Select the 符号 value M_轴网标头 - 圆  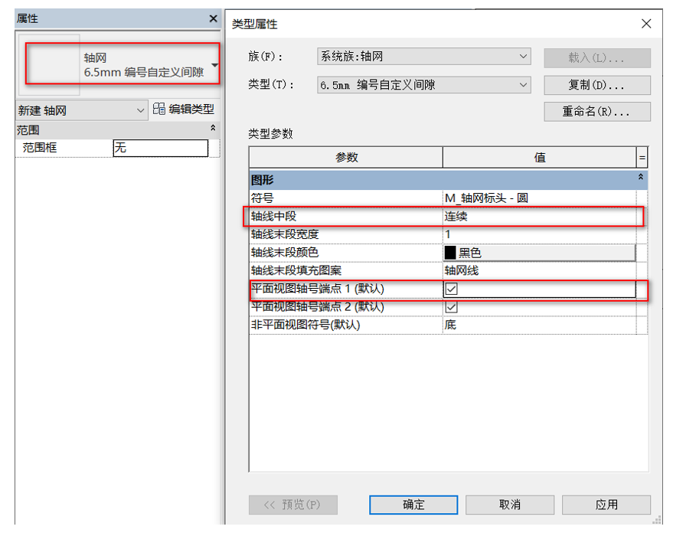[x=539, y=198]
